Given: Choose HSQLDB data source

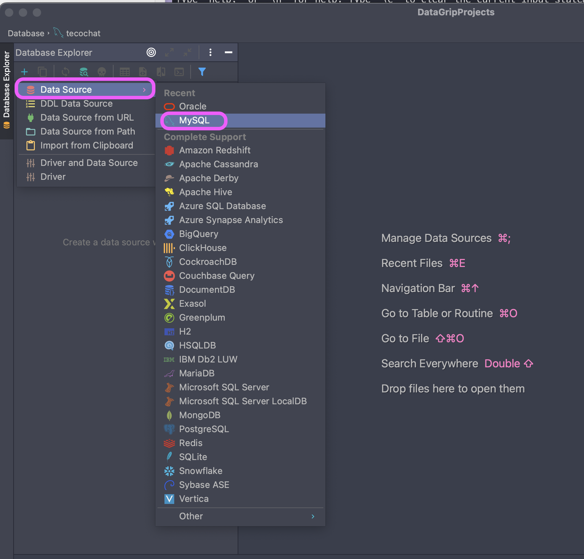Looking at the screenshot, I should tap(240, 345).
